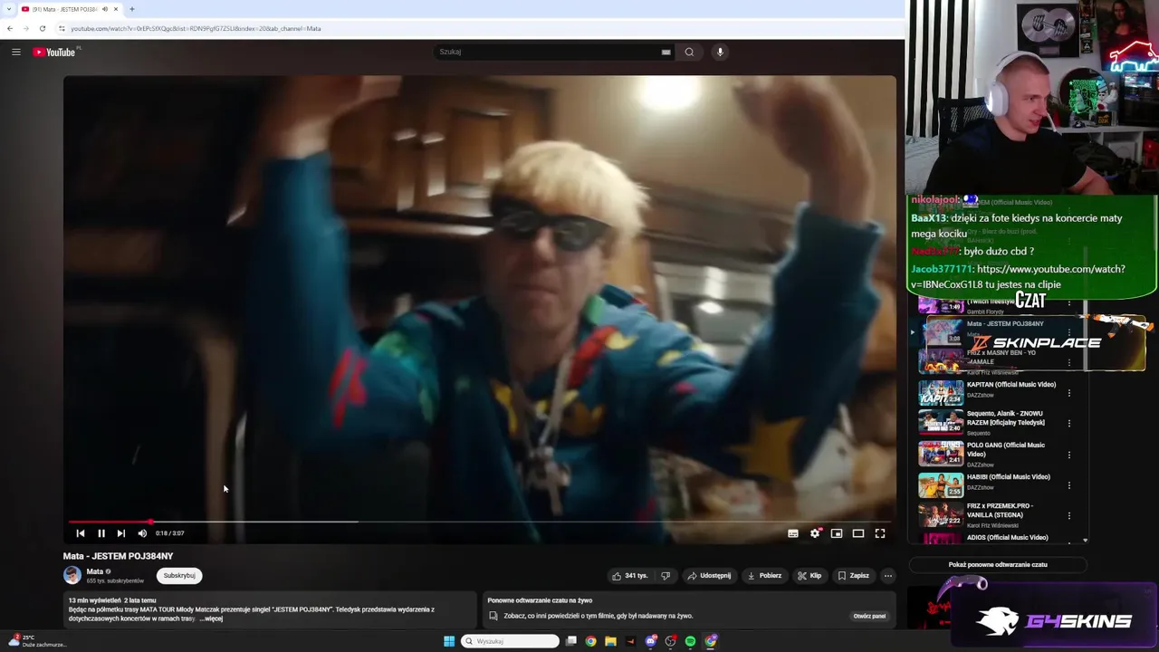Toggle subtitles in the video player
The width and height of the screenshot is (1159, 652).
[793, 533]
